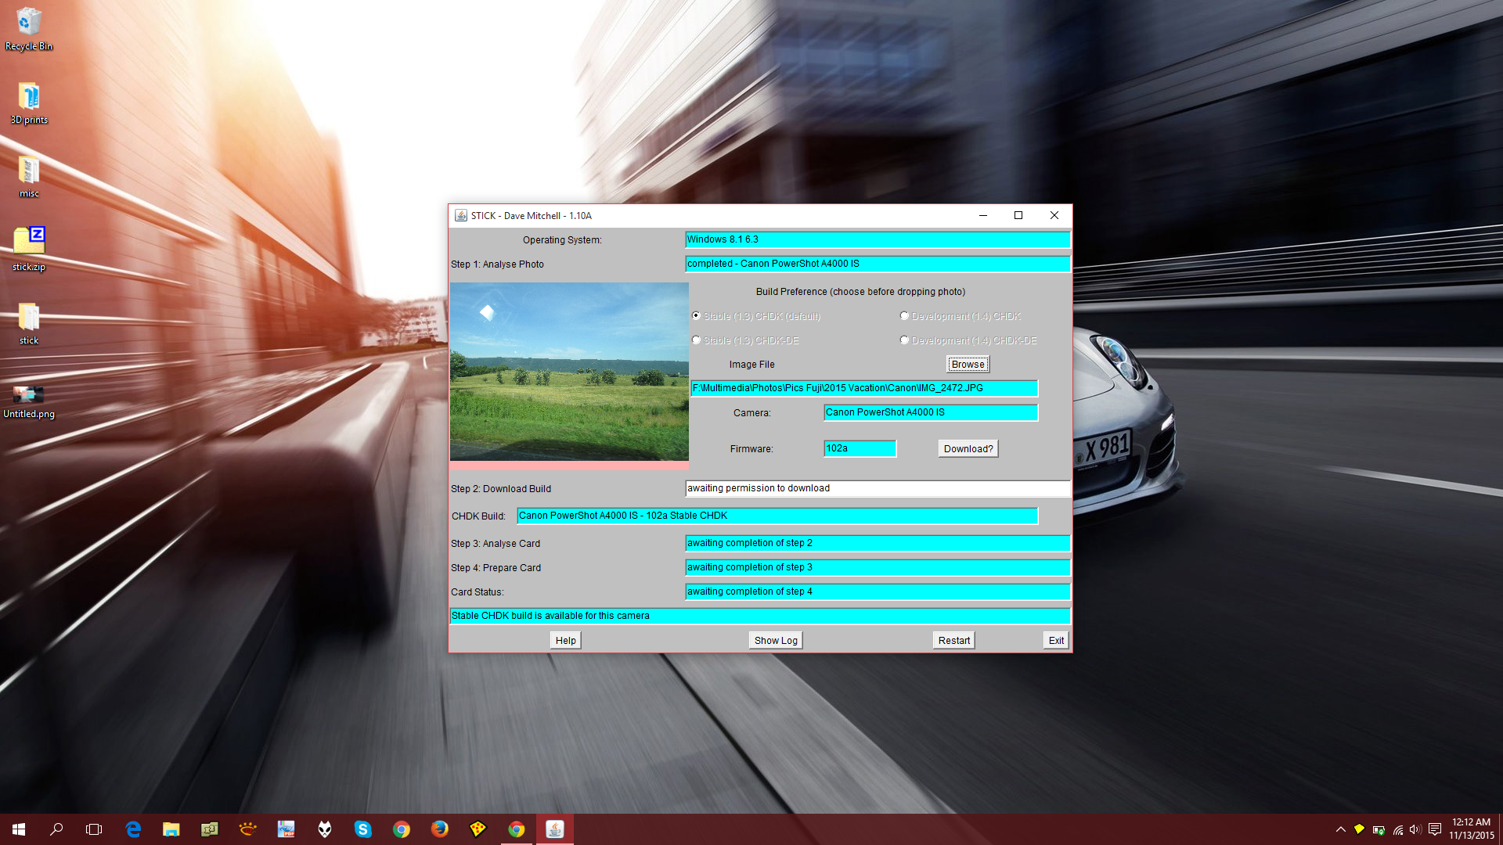Click the Operating System field Windows 8.1

coord(878,239)
